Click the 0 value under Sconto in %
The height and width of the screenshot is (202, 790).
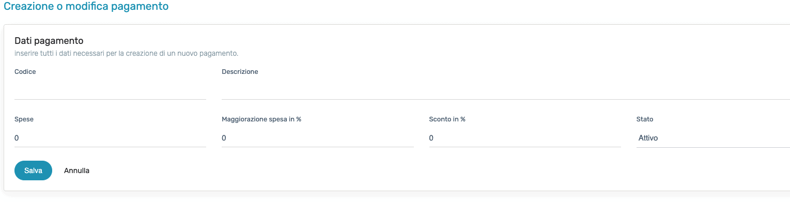coord(431,138)
